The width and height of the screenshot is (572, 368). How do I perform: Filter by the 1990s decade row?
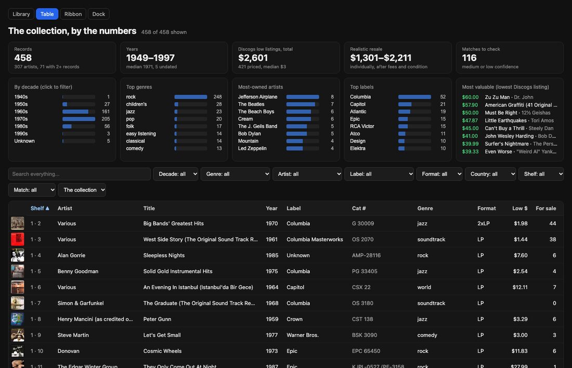pyautogui.click(x=62, y=134)
